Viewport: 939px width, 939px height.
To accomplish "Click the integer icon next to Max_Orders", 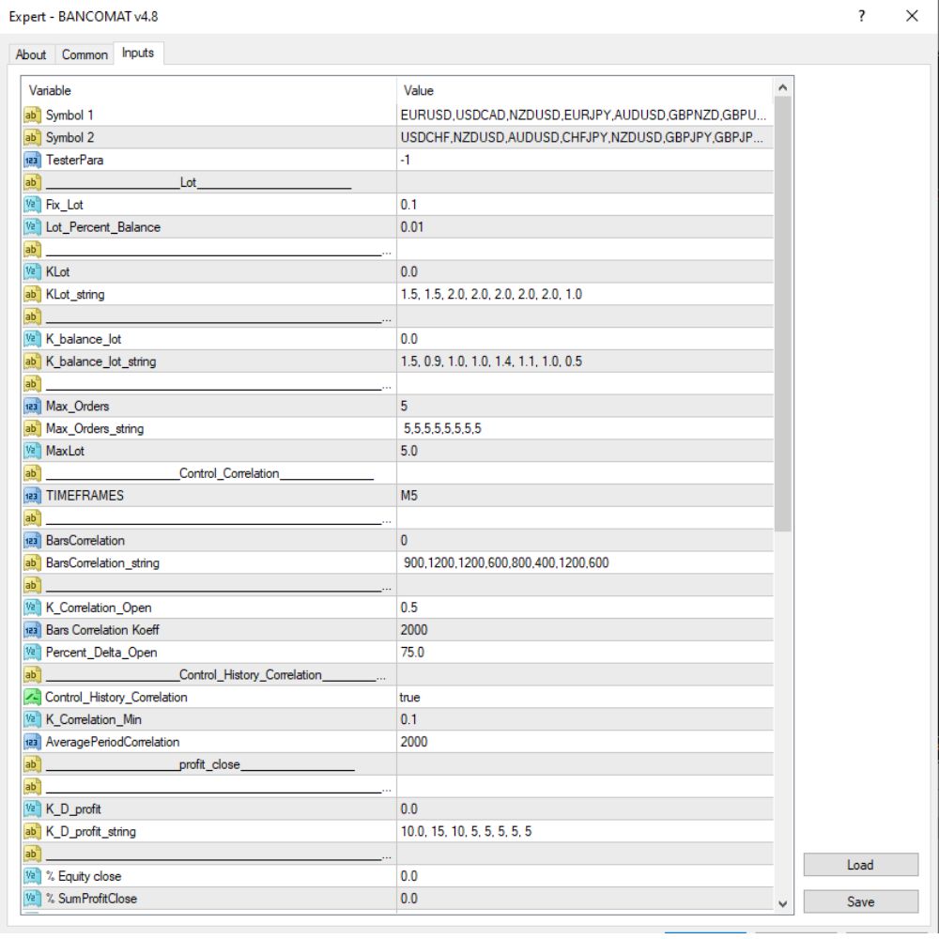I will click(x=32, y=406).
